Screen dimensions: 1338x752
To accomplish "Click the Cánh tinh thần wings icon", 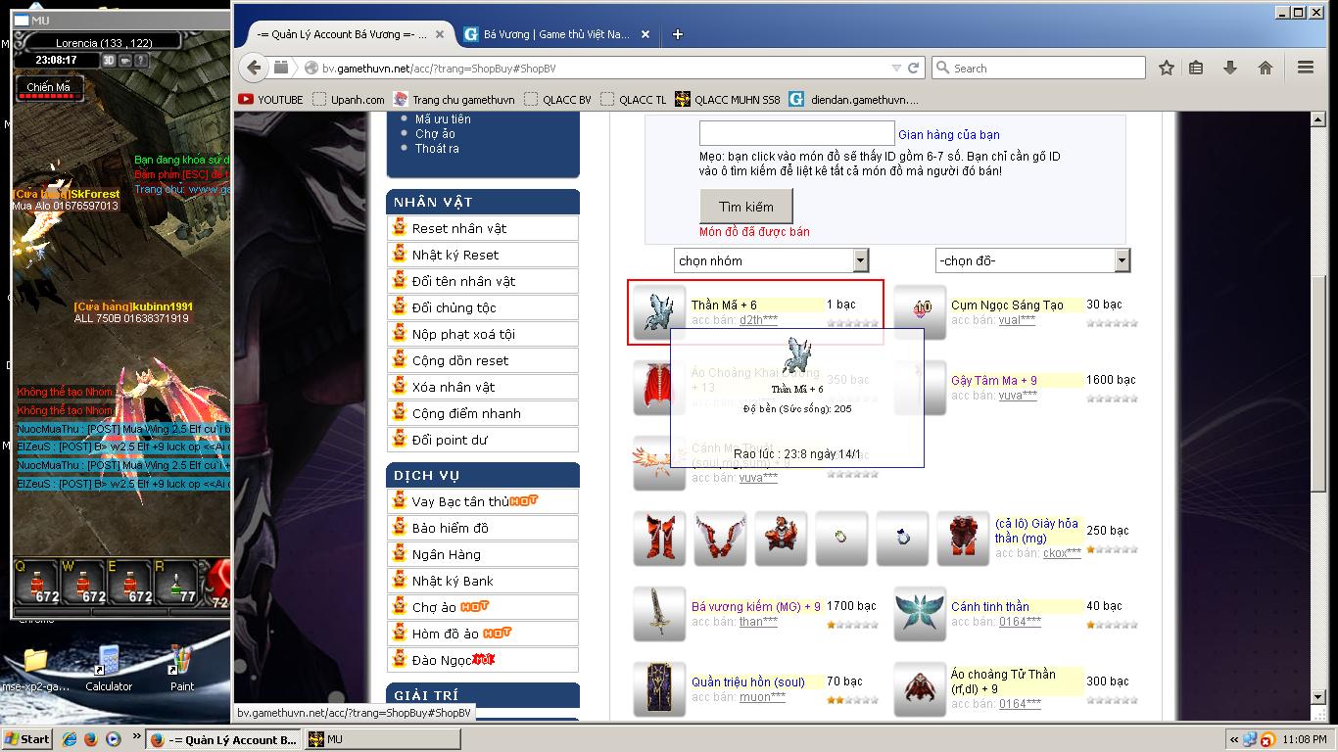I will [920, 614].
